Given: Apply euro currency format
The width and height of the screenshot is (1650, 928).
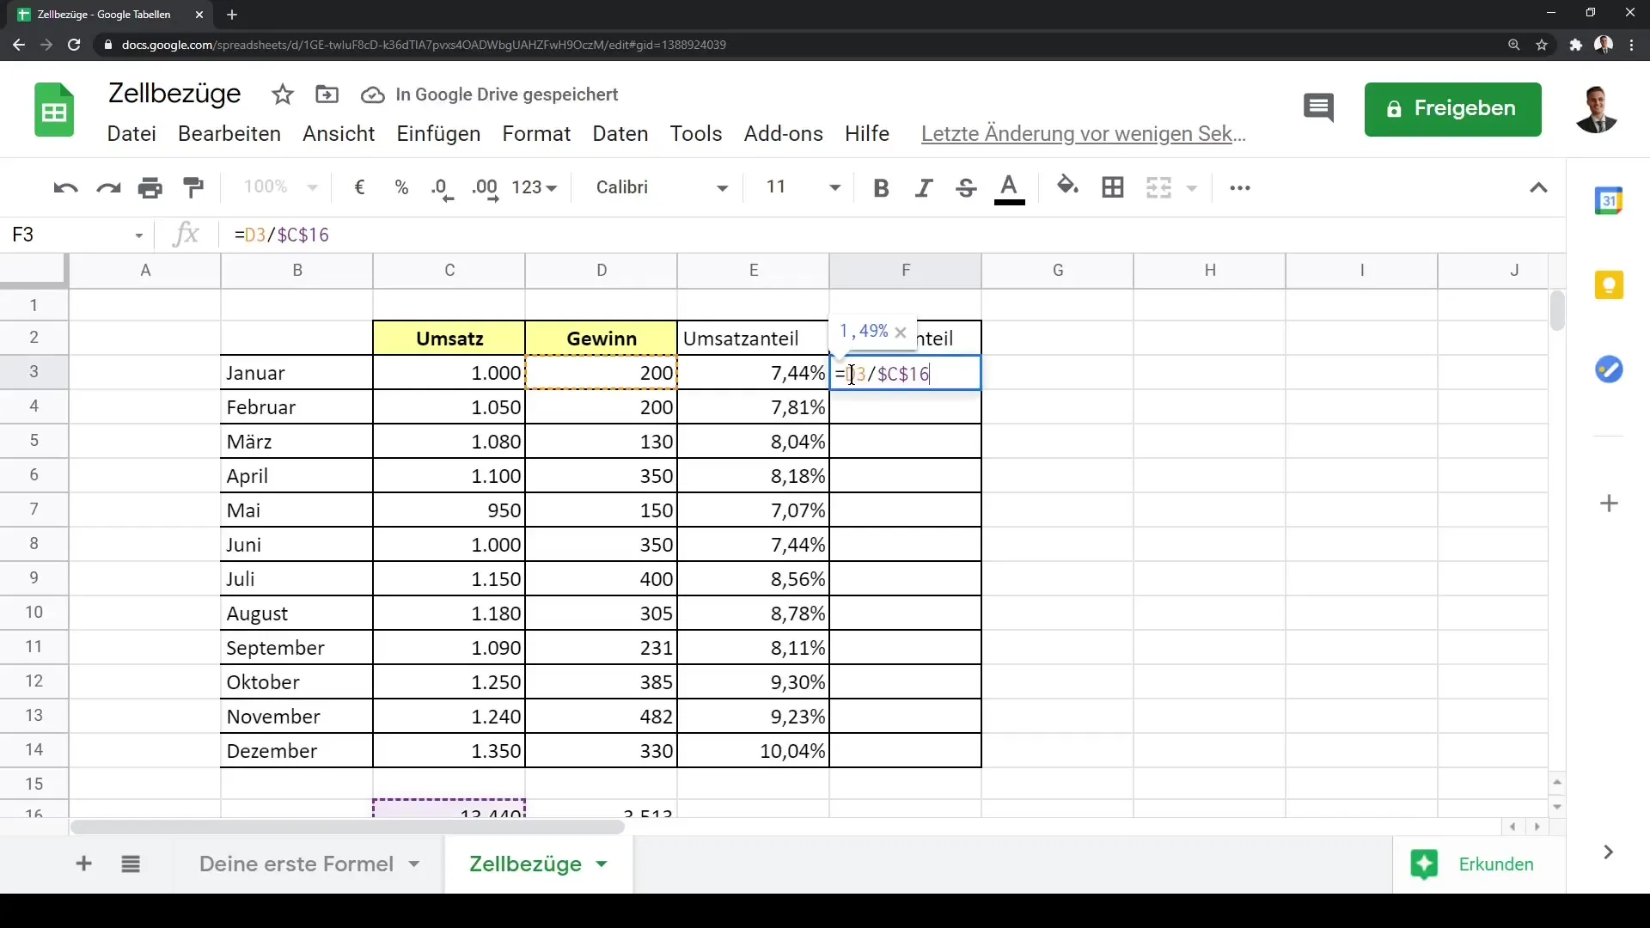Looking at the screenshot, I should pos(360,187).
